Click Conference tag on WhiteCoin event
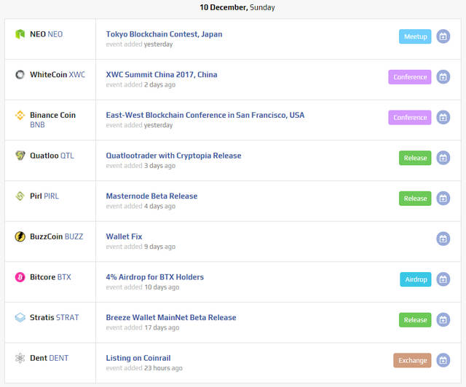This screenshot has height=387, width=466. coord(410,77)
